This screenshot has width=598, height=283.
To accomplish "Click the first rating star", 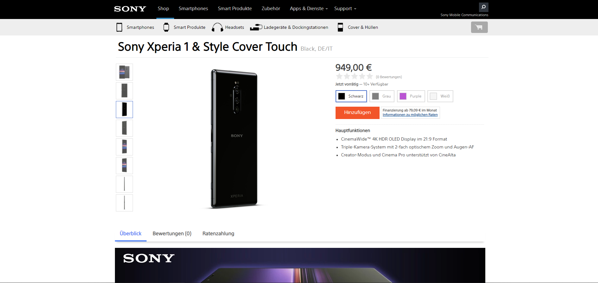I will [339, 76].
